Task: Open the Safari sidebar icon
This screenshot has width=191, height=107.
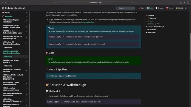Action: 3,3
